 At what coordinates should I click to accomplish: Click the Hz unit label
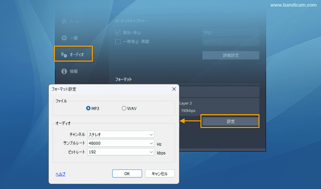pos(159,144)
